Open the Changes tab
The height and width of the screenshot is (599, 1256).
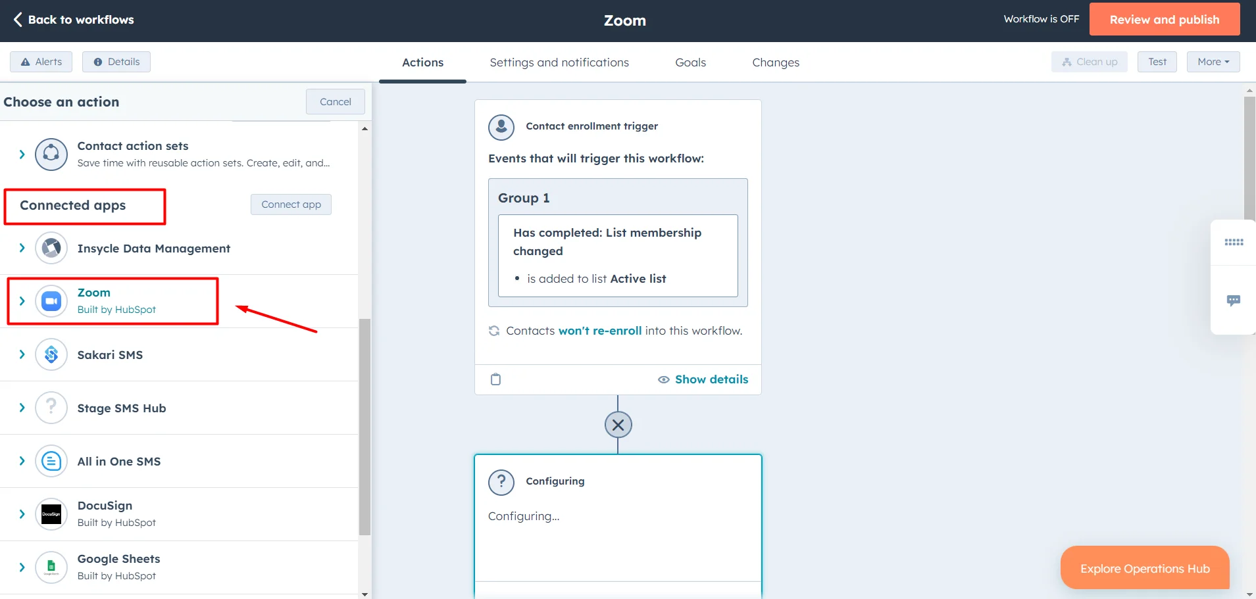tap(775, 62)
